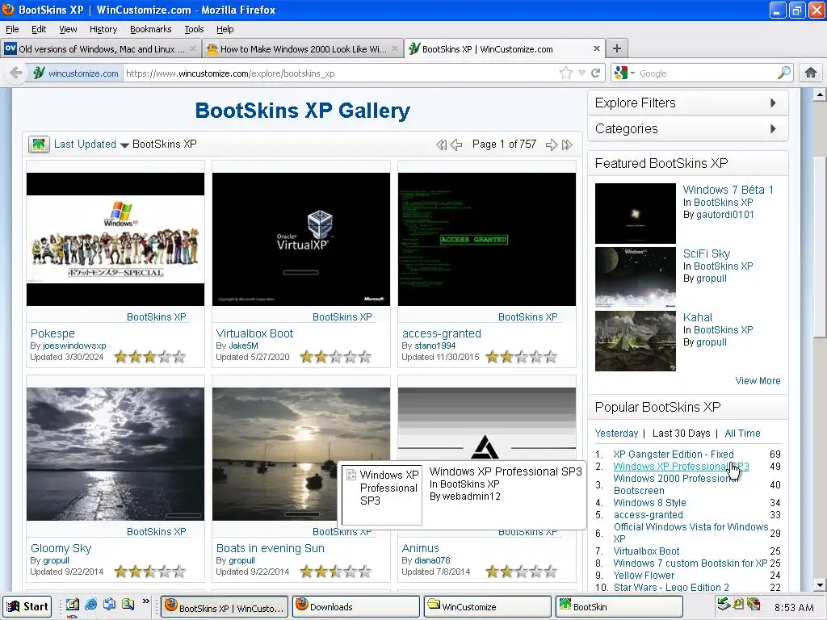Open the access-granted skin thumbnail
The width and height of the screenshot is (827, 620).
click(x=487, y=239)
